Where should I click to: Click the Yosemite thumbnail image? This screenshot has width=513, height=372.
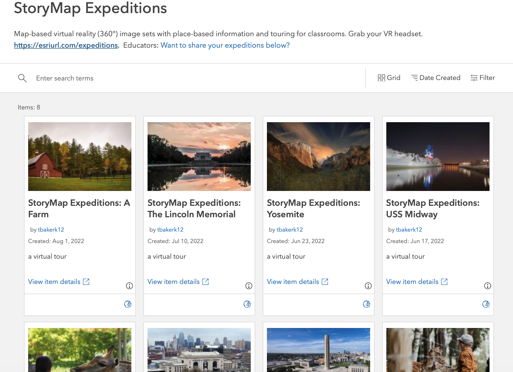coord(319,156)
